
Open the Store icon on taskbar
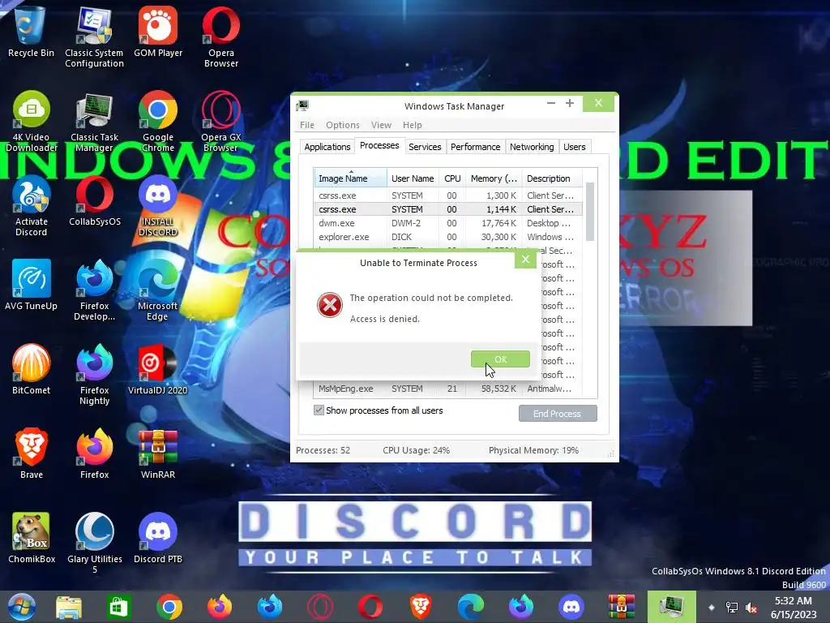click(x=118, y=607)
